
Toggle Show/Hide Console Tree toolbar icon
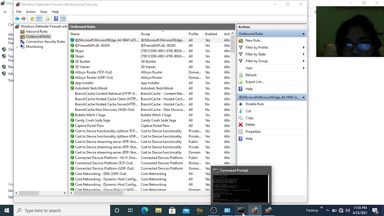pyautogui.click(x=39, y=19)
